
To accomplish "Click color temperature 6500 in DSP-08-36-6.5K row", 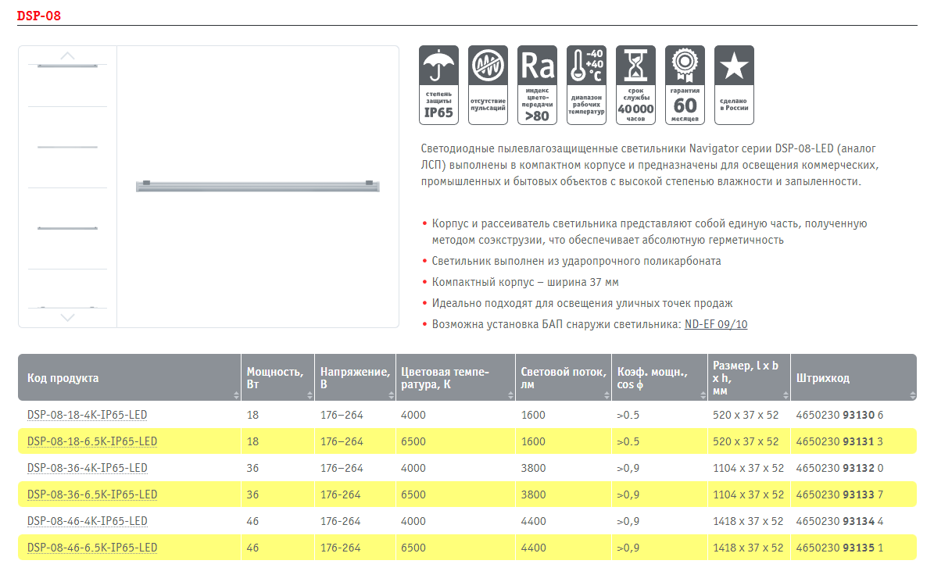I will [x=413, y=495].
